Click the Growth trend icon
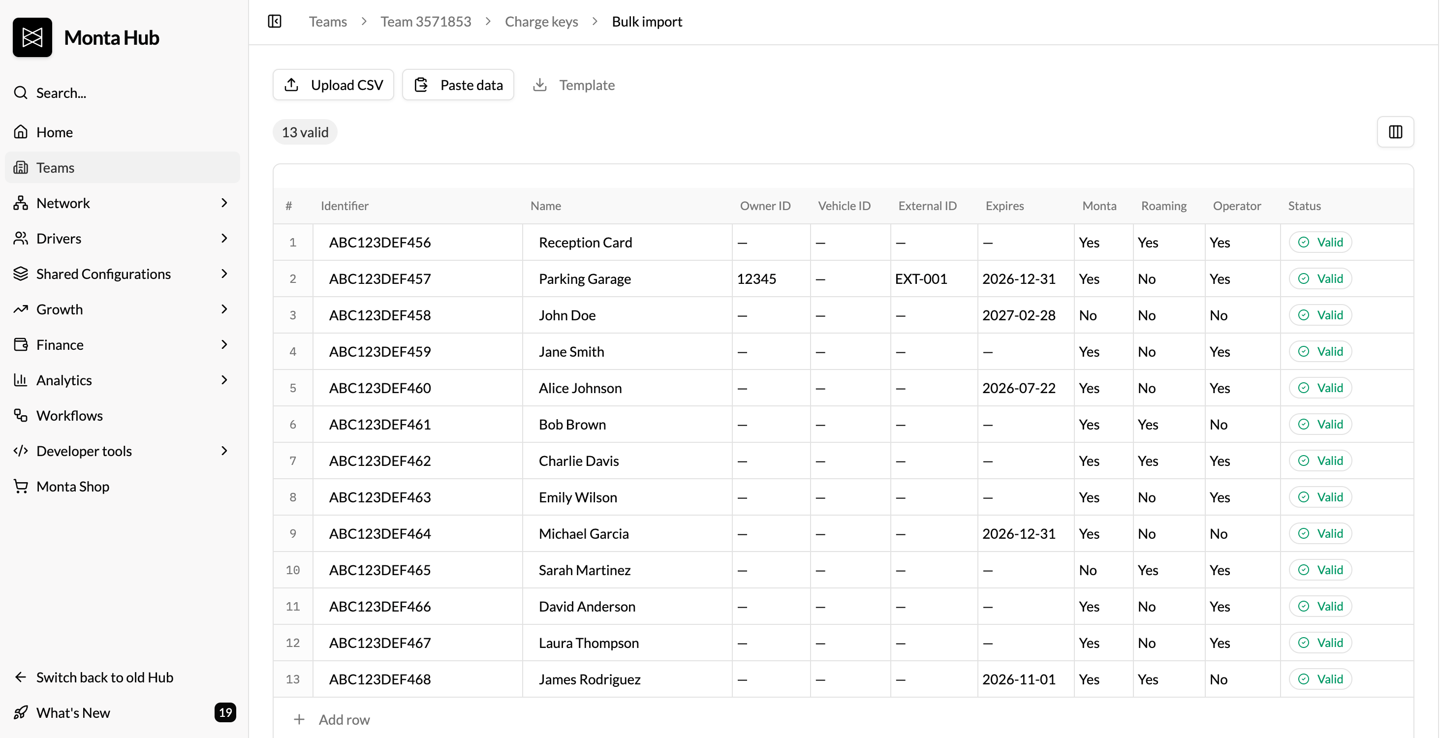The width and height of the screenshot is (1441, 738). [21, 309]
